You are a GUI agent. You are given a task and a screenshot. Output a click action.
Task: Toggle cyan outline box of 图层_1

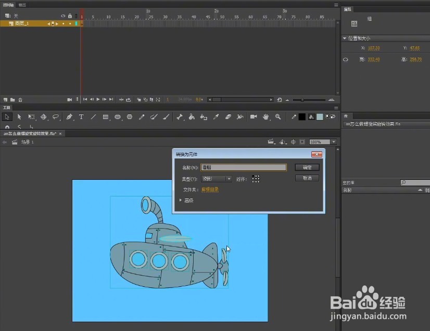click(76, 23)
